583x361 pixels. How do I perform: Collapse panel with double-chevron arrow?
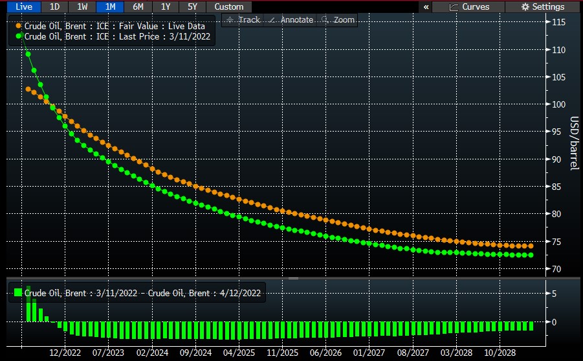click(x=426, y=6)
